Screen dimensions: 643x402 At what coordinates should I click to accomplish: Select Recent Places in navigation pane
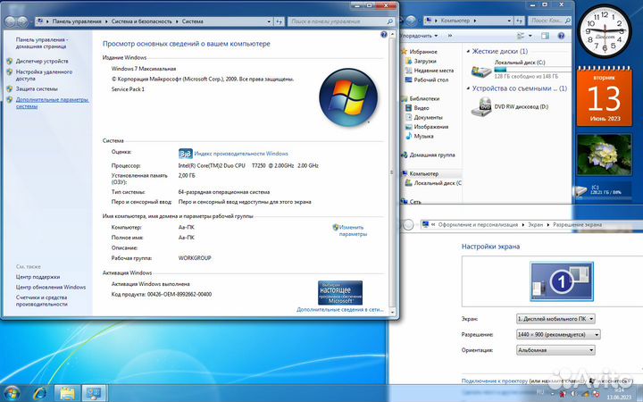pos(433,71)
